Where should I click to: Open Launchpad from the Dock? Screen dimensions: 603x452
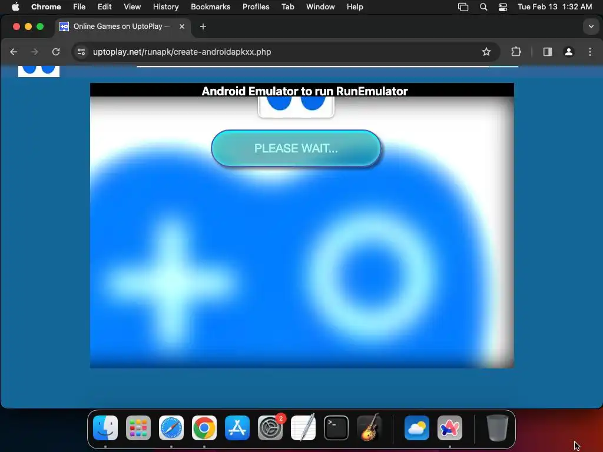click(x=138, y=428)
